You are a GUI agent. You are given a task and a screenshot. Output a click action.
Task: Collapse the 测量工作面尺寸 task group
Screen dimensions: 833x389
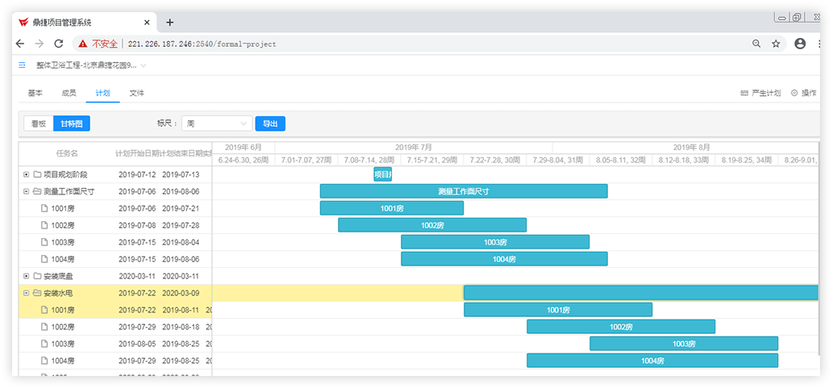(x=26, y=191)
